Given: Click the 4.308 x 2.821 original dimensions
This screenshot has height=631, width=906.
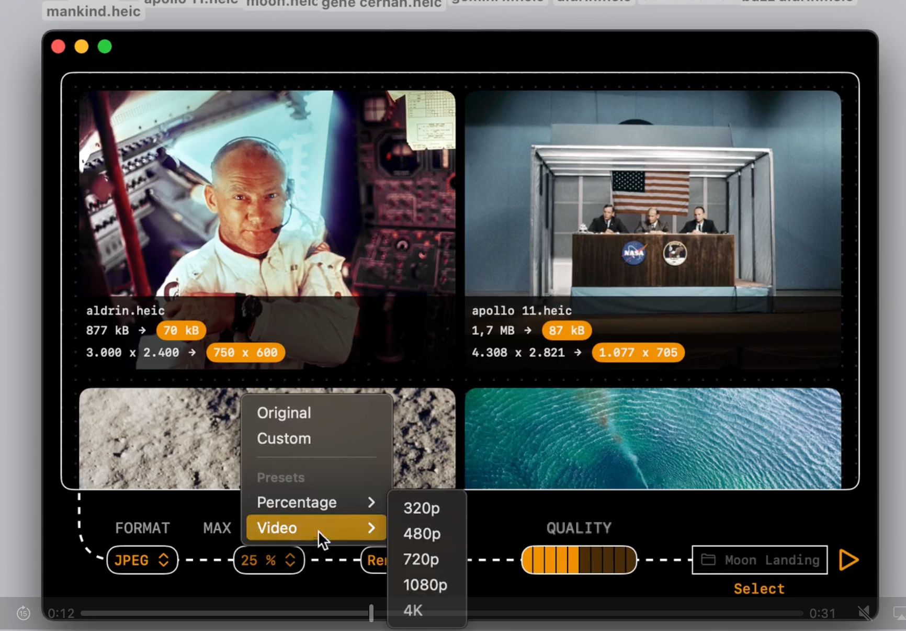Looking at the screenshot, I should (x=518, y=353).
